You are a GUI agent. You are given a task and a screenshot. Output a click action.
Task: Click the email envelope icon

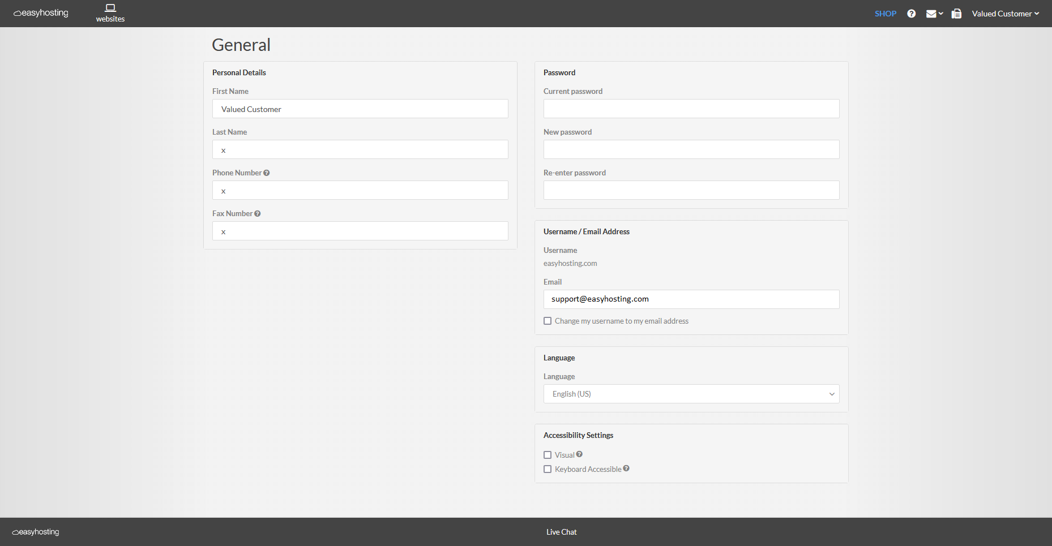coord(931,13)
